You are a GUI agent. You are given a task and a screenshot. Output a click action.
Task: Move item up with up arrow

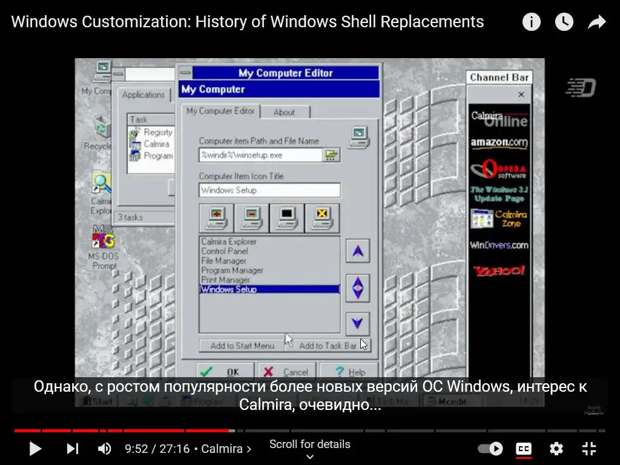[358, 251]
